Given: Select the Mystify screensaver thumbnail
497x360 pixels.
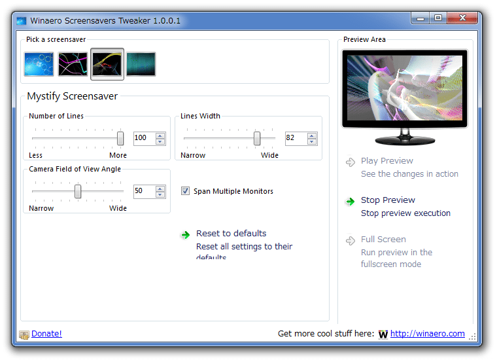Looking at the screenshot, I should (107, 64).
